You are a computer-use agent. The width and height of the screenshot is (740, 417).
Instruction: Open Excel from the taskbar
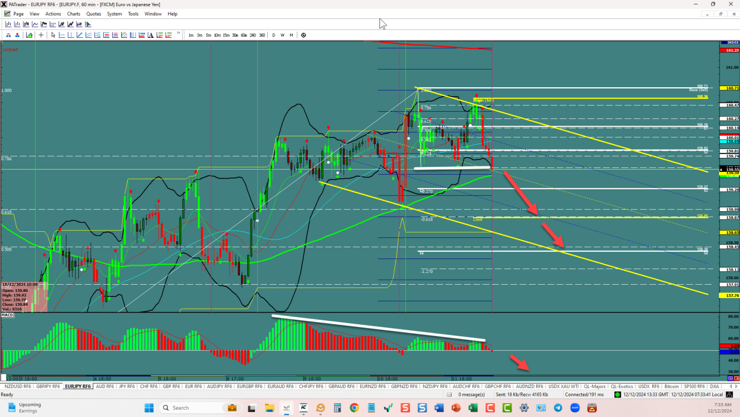click(473, 408)
